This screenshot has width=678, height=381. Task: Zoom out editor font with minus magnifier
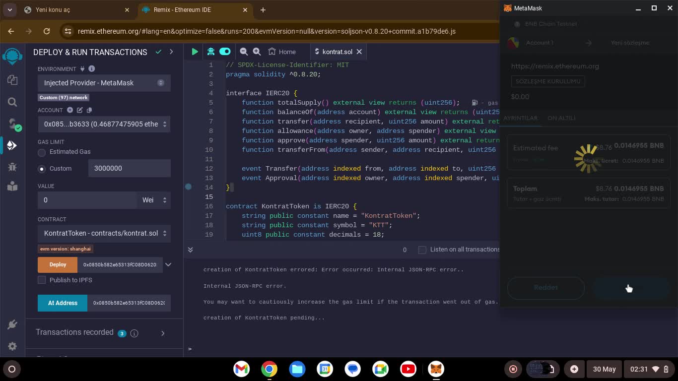244,51
